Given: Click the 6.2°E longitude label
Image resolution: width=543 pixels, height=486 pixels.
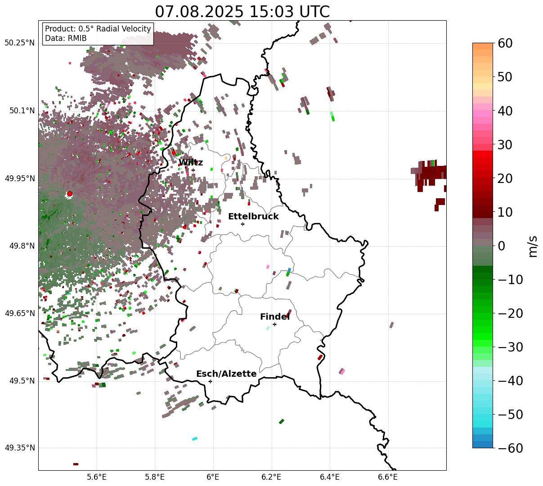Looking at the screenshot, I should (x=271, y=477).
